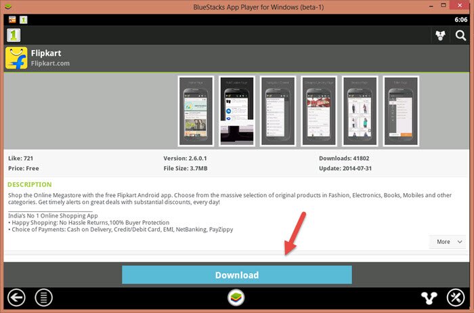Click the share icon next to search
474x313 pixels.
(x=440, y=35)
